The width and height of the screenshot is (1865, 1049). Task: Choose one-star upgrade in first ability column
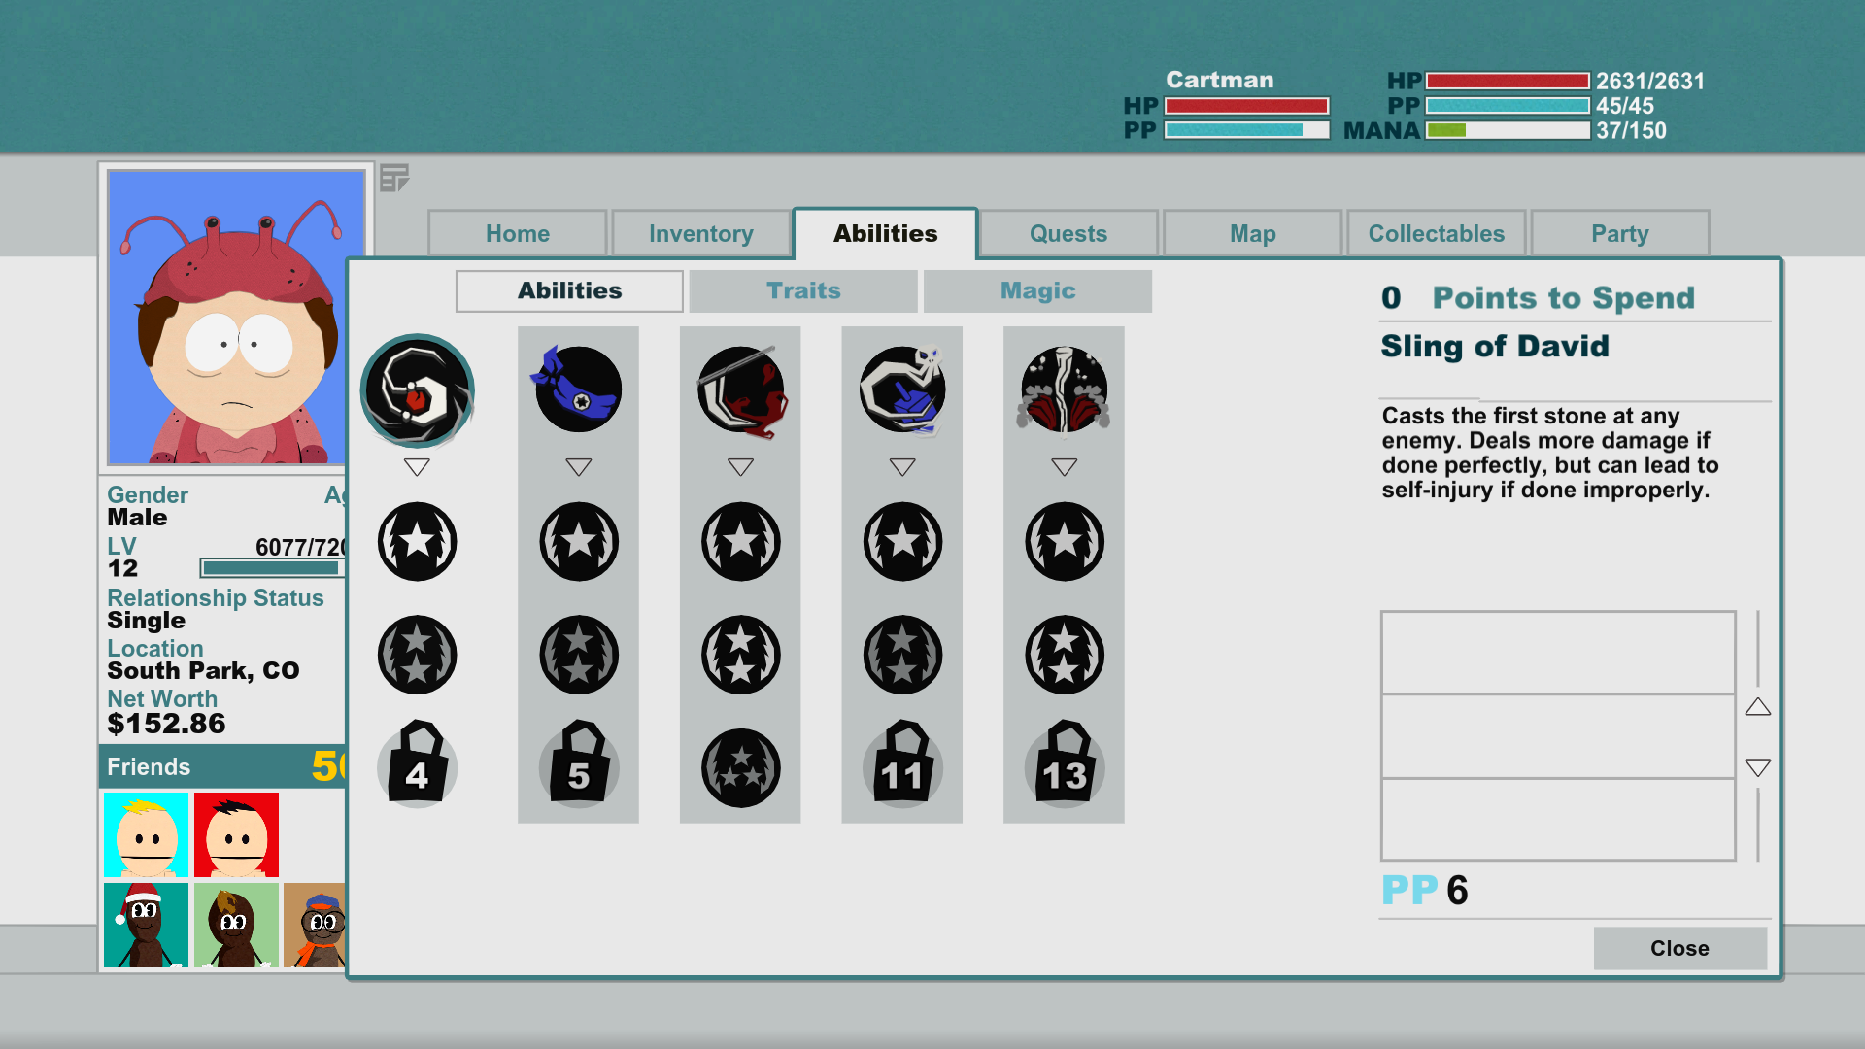pos(418,541)
